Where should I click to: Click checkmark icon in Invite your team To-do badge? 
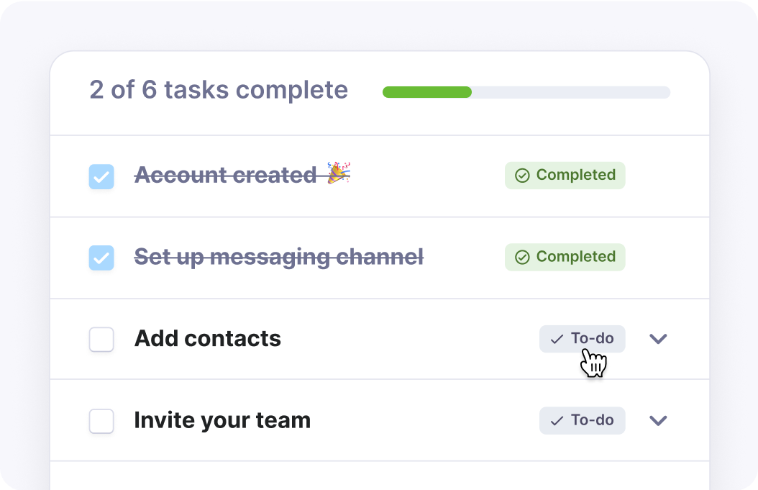[557, 421]
